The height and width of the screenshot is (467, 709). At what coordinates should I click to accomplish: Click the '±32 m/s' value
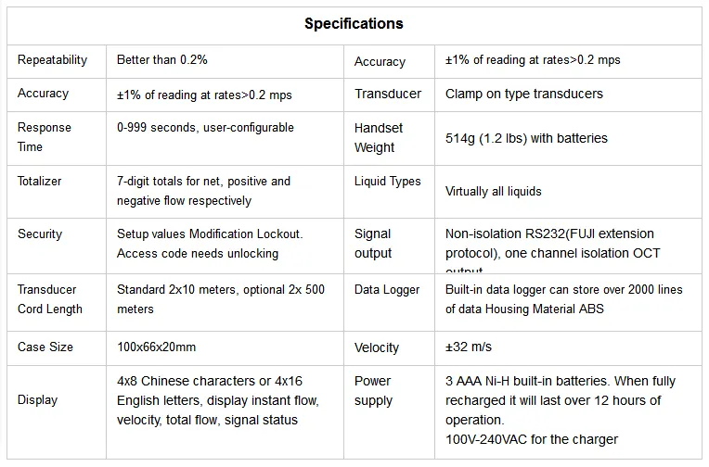point(469,347)
